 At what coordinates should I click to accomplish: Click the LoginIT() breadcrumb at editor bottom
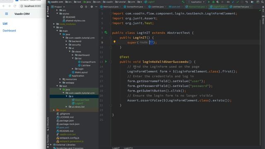click(128, 148)
